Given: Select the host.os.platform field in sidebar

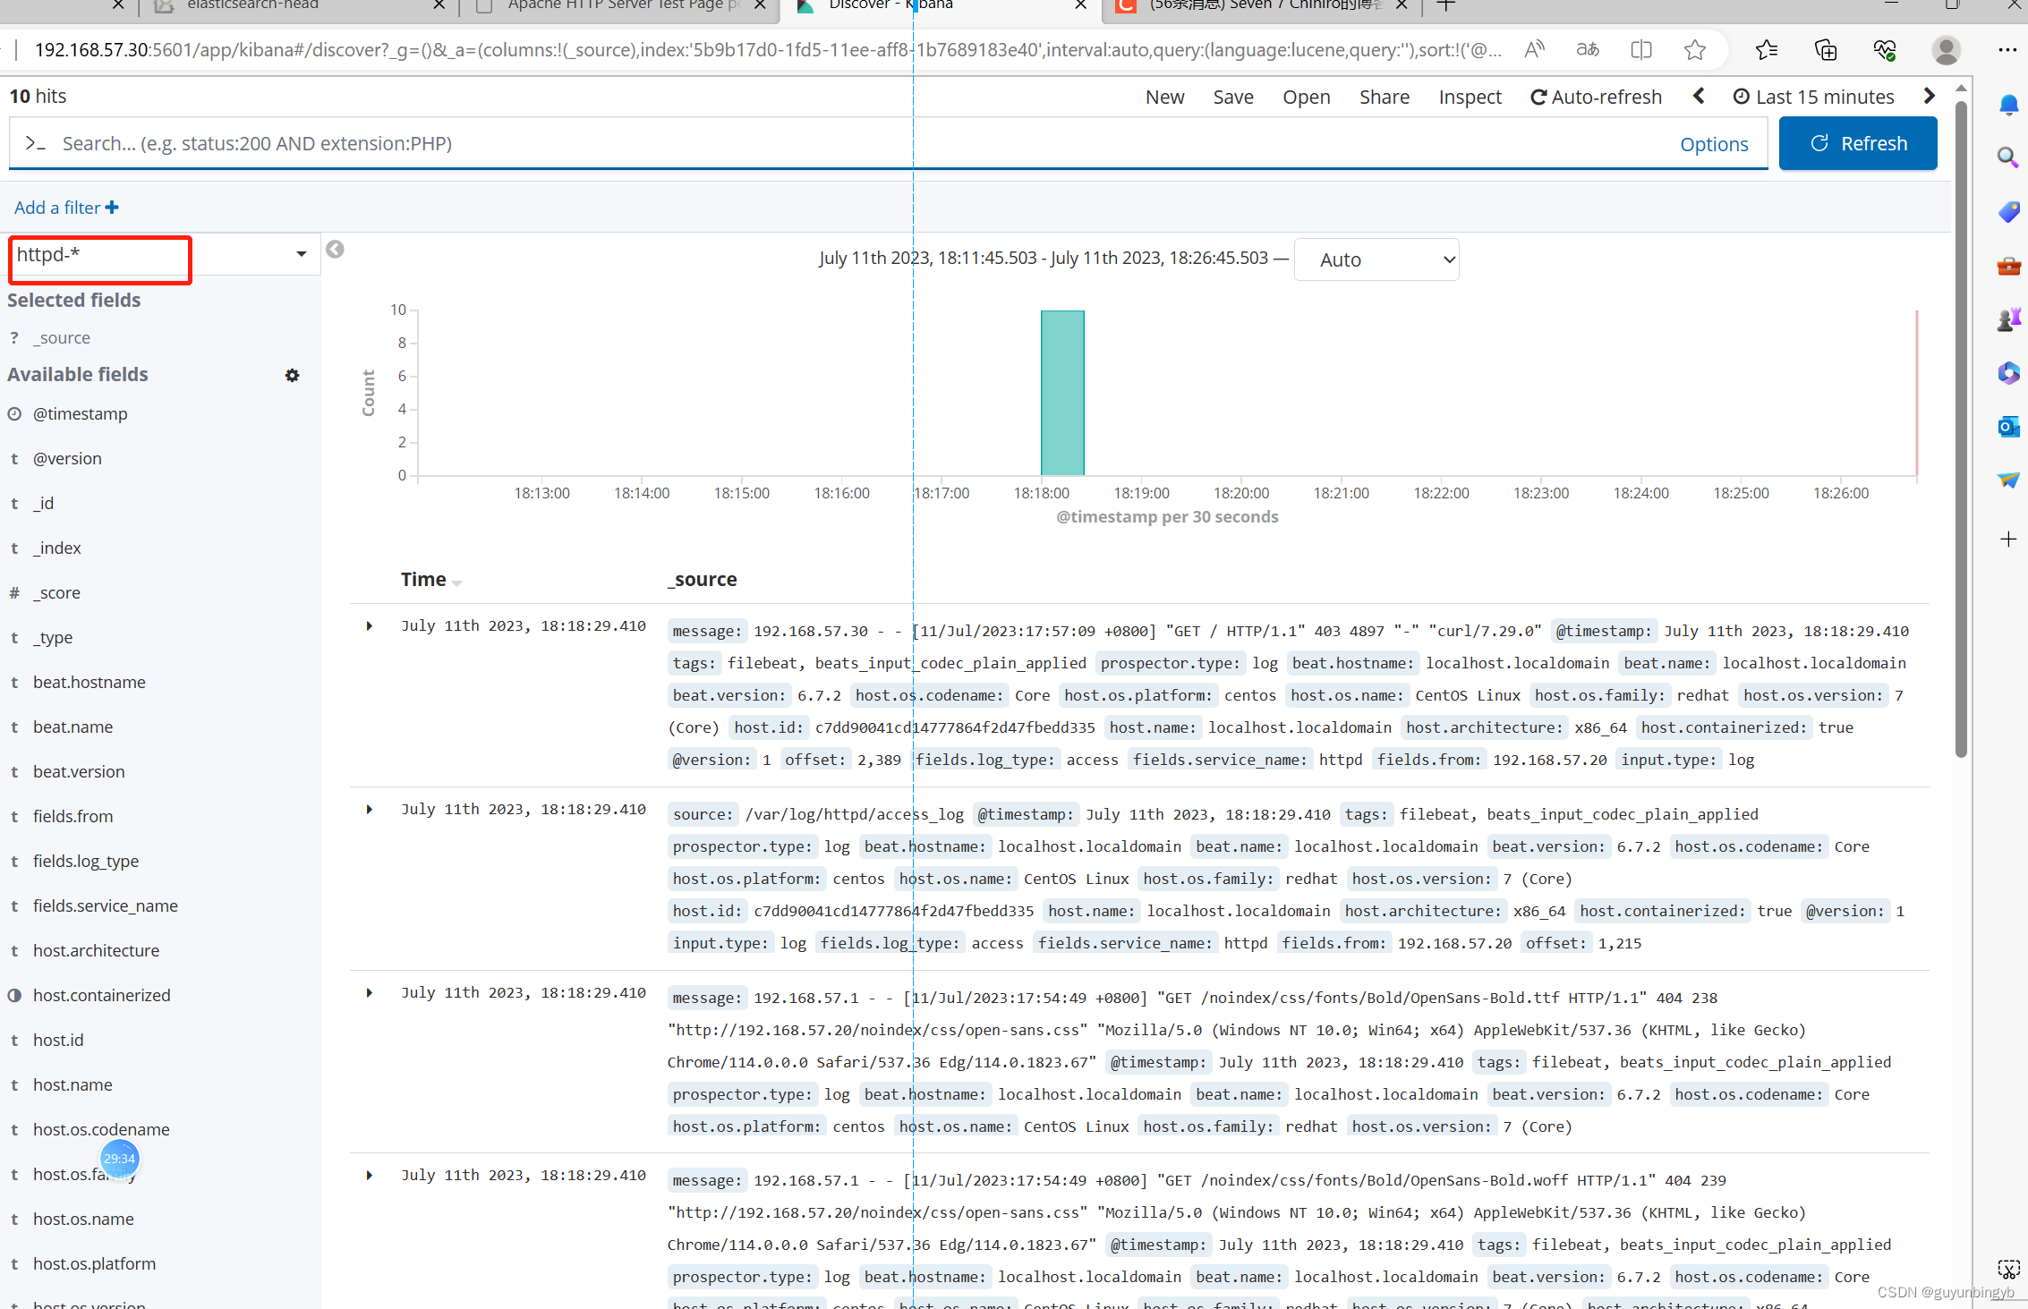Looking at the screenshot, I should [x=94, y=1264].
